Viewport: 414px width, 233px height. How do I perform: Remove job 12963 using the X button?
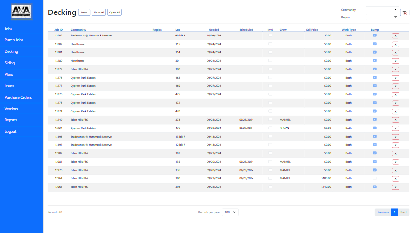point(395,187)
